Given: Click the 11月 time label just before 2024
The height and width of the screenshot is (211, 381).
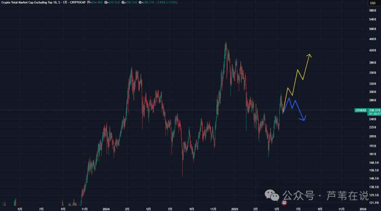Looking at the screenshot, I should point(84,209).
